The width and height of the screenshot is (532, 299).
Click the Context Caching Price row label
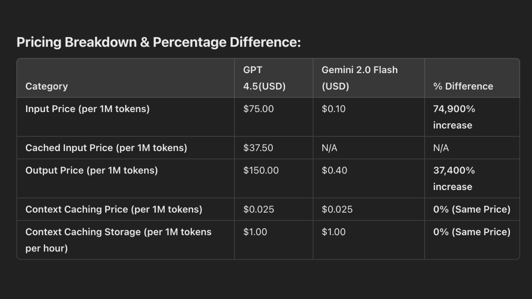(113, 210)
